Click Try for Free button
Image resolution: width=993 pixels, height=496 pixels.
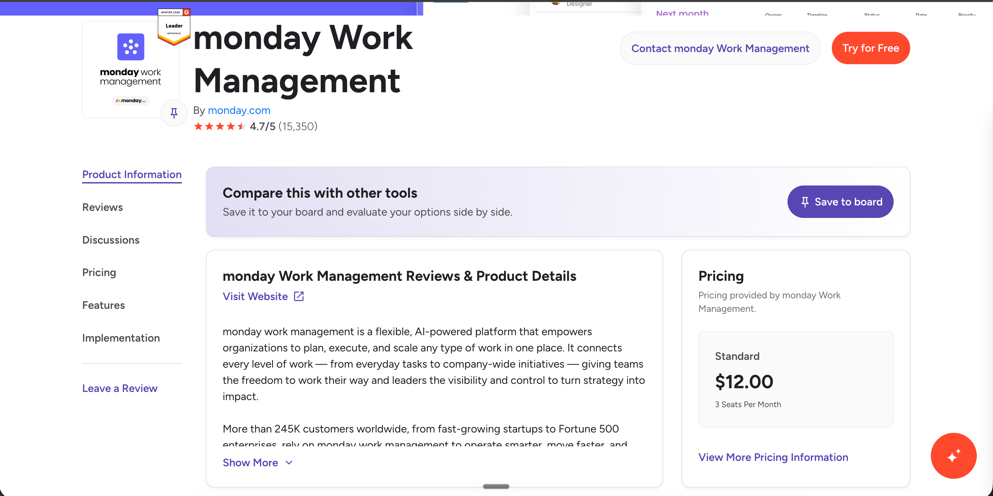(x=870, y=48)
